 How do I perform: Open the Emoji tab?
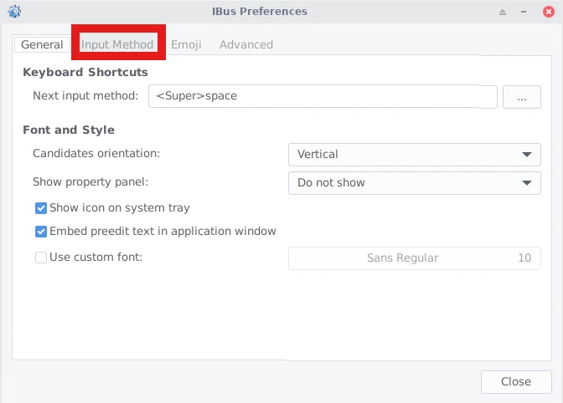pyautogui.click(x=186, y=44)
